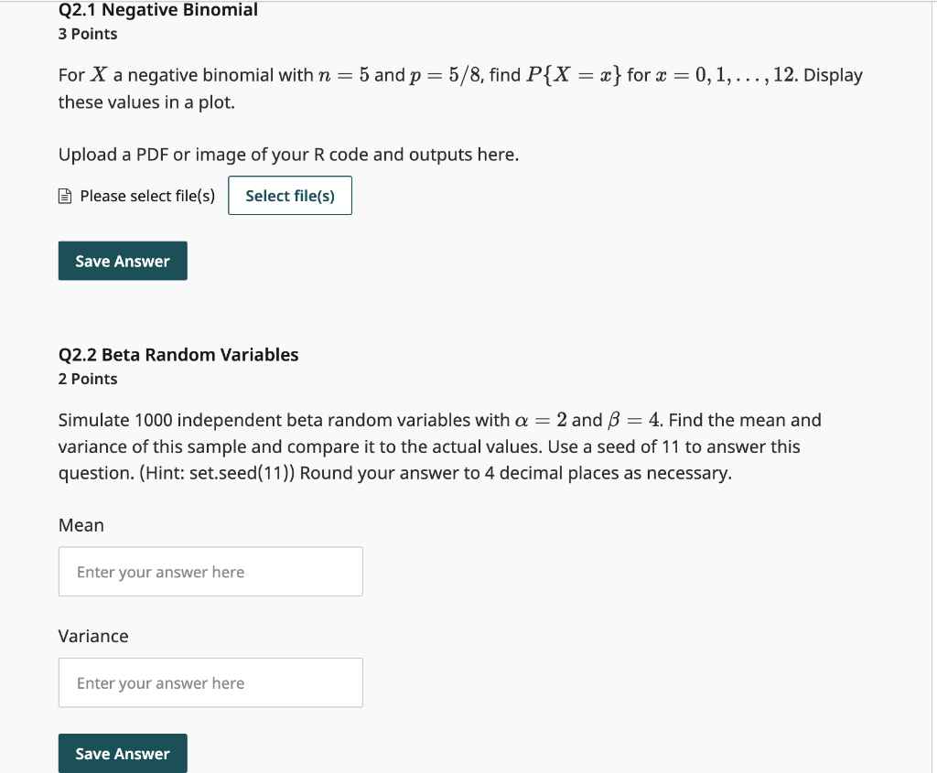Click the Variance field label
Screen dimensions: 937x773
(x=92, y=636)
